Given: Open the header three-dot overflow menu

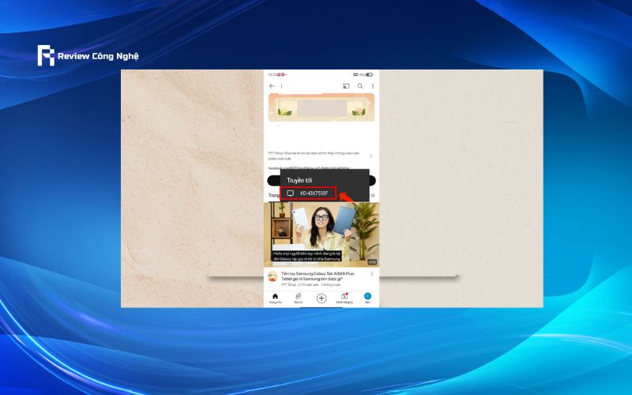Looking at the screenshot, I should pos(373,86).
